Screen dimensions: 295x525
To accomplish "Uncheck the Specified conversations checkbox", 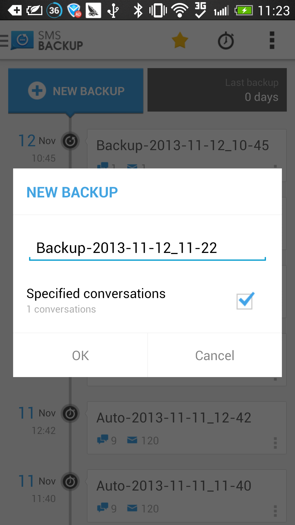I will [x=245, y=301].
